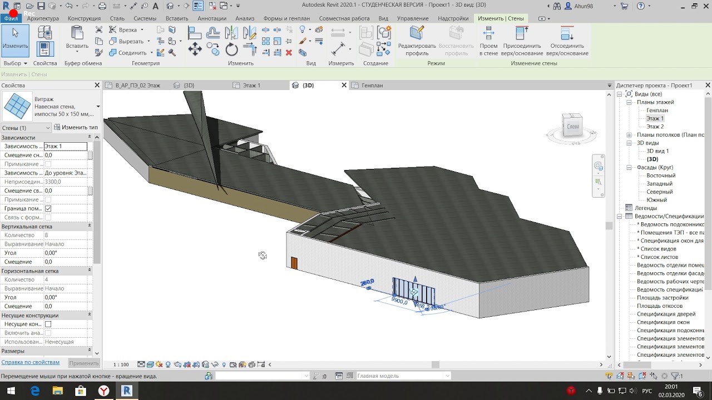Toggle Select Elements by Face in status bar
Image resolution: width=712 pixels, height=400 pixels.
click(642, 376)
